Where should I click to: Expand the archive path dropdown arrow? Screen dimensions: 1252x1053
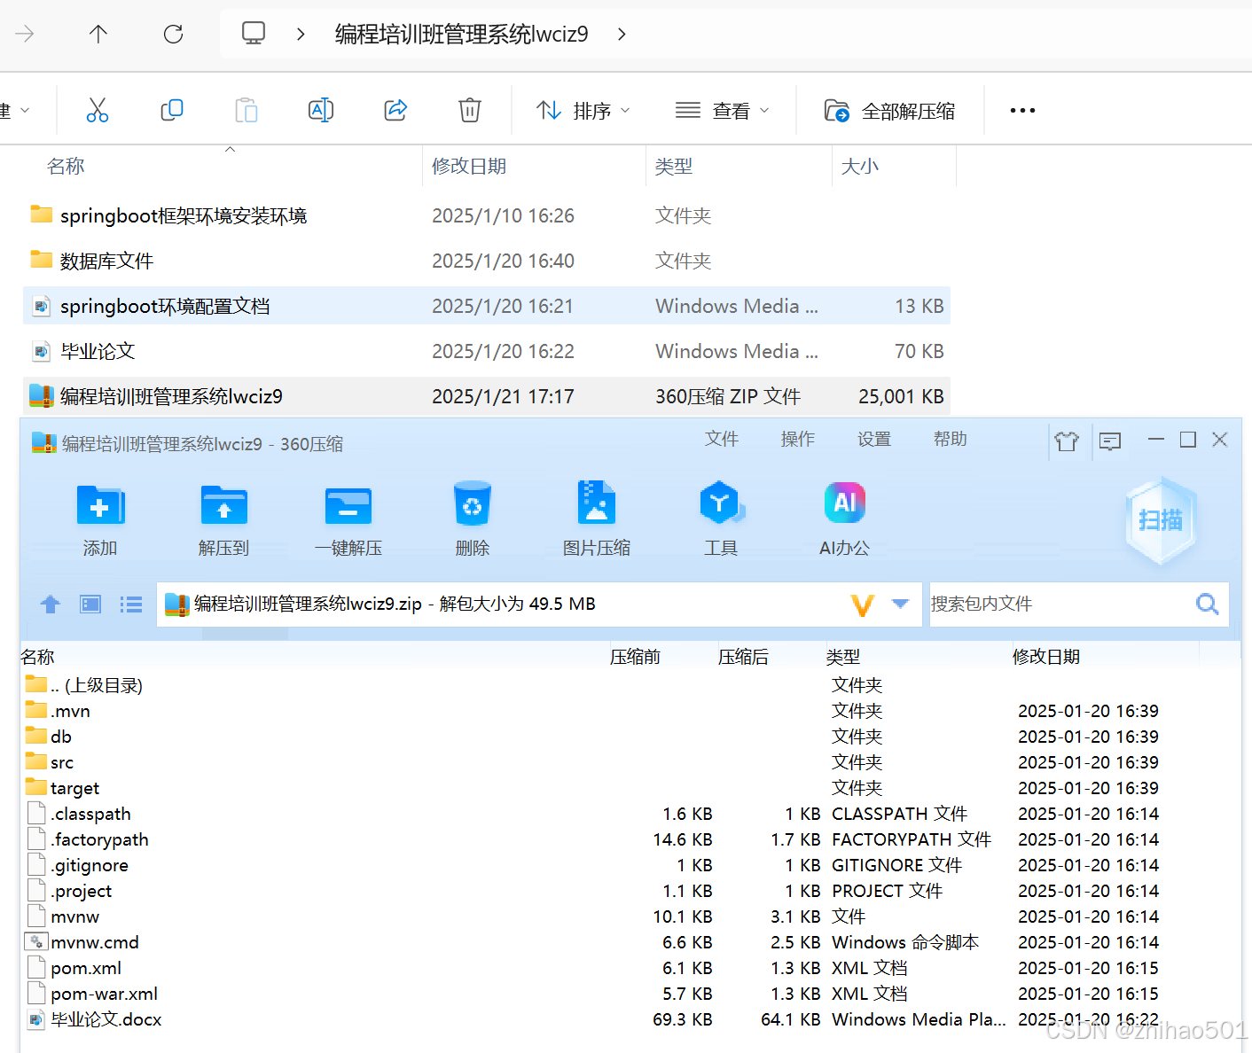901,604
